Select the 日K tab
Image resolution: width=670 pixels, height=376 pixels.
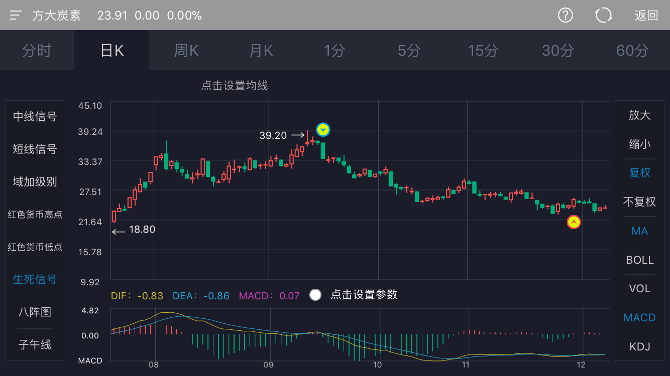click(111, 50)
